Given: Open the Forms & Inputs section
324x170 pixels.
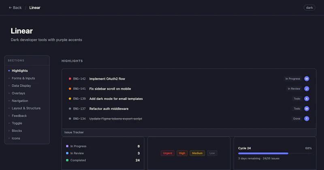Looking at the screenshot, I should coord(23,78).
